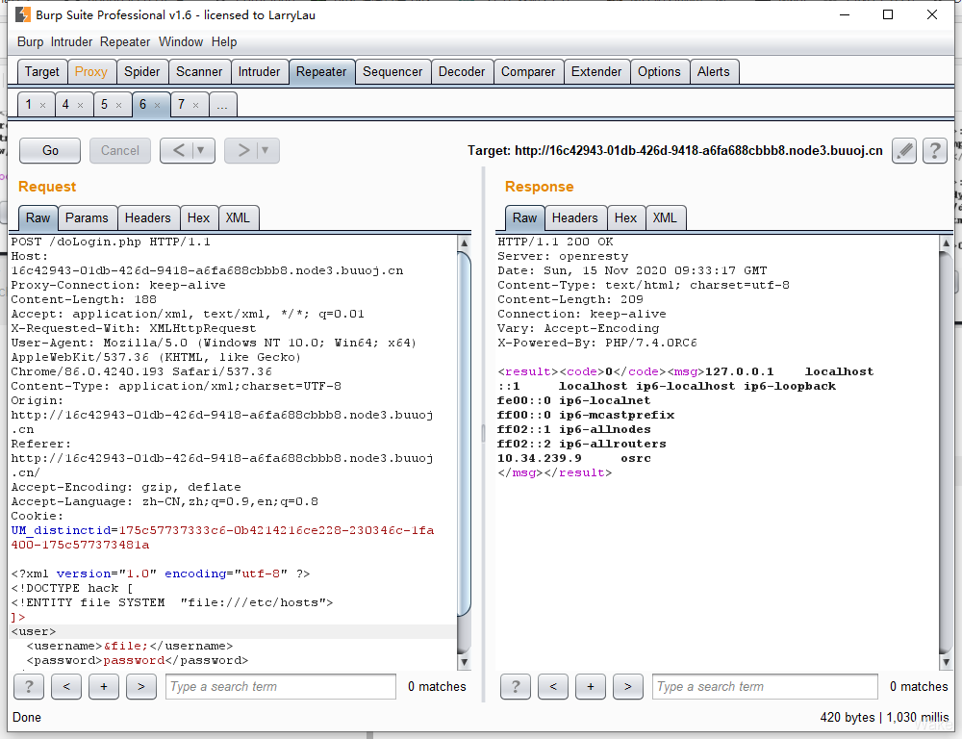The height and width of the screenshot is (739, 962).
Task: Open the Intruder menu
Action: click(x=71, y=41)
